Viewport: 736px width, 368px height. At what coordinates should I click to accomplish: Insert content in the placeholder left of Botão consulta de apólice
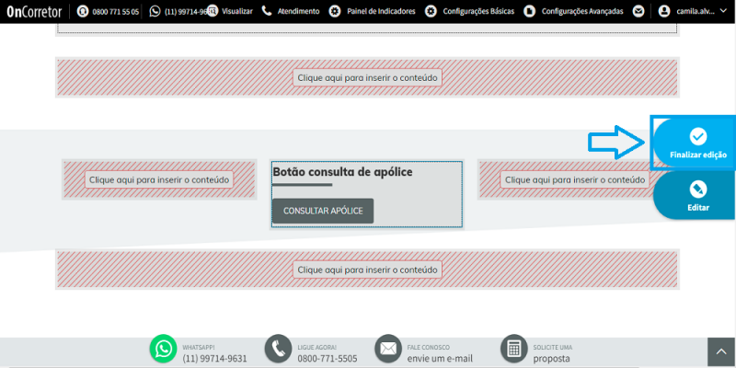tap(159, 179)
